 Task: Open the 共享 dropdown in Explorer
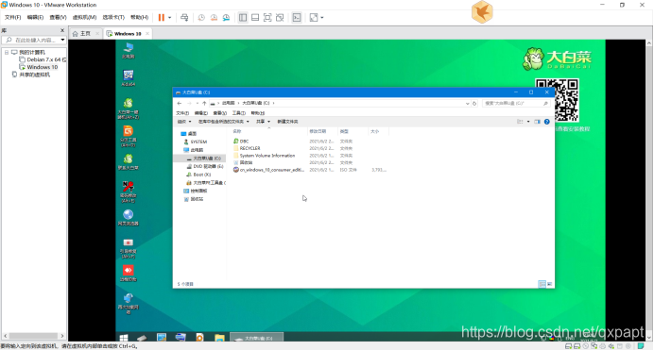click(x=263, y=122)
